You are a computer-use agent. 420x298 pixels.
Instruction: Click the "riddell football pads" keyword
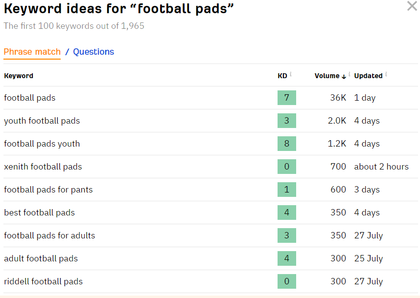(x=43, y=281)
